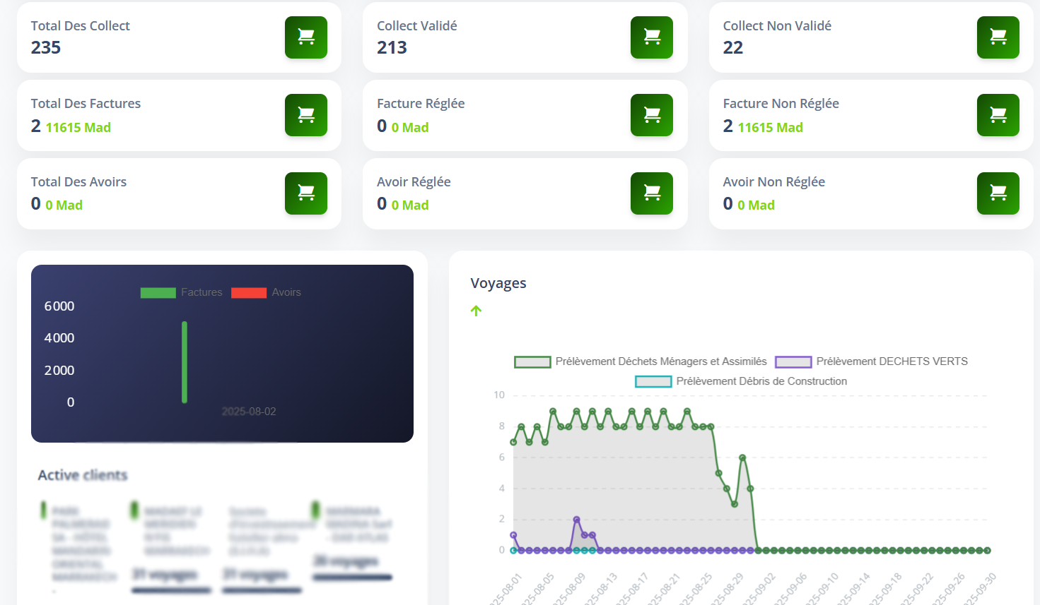The image size is (1040, 605).
Task: Click the cart icon on Collect Validé card
Action: click(651, 37)
